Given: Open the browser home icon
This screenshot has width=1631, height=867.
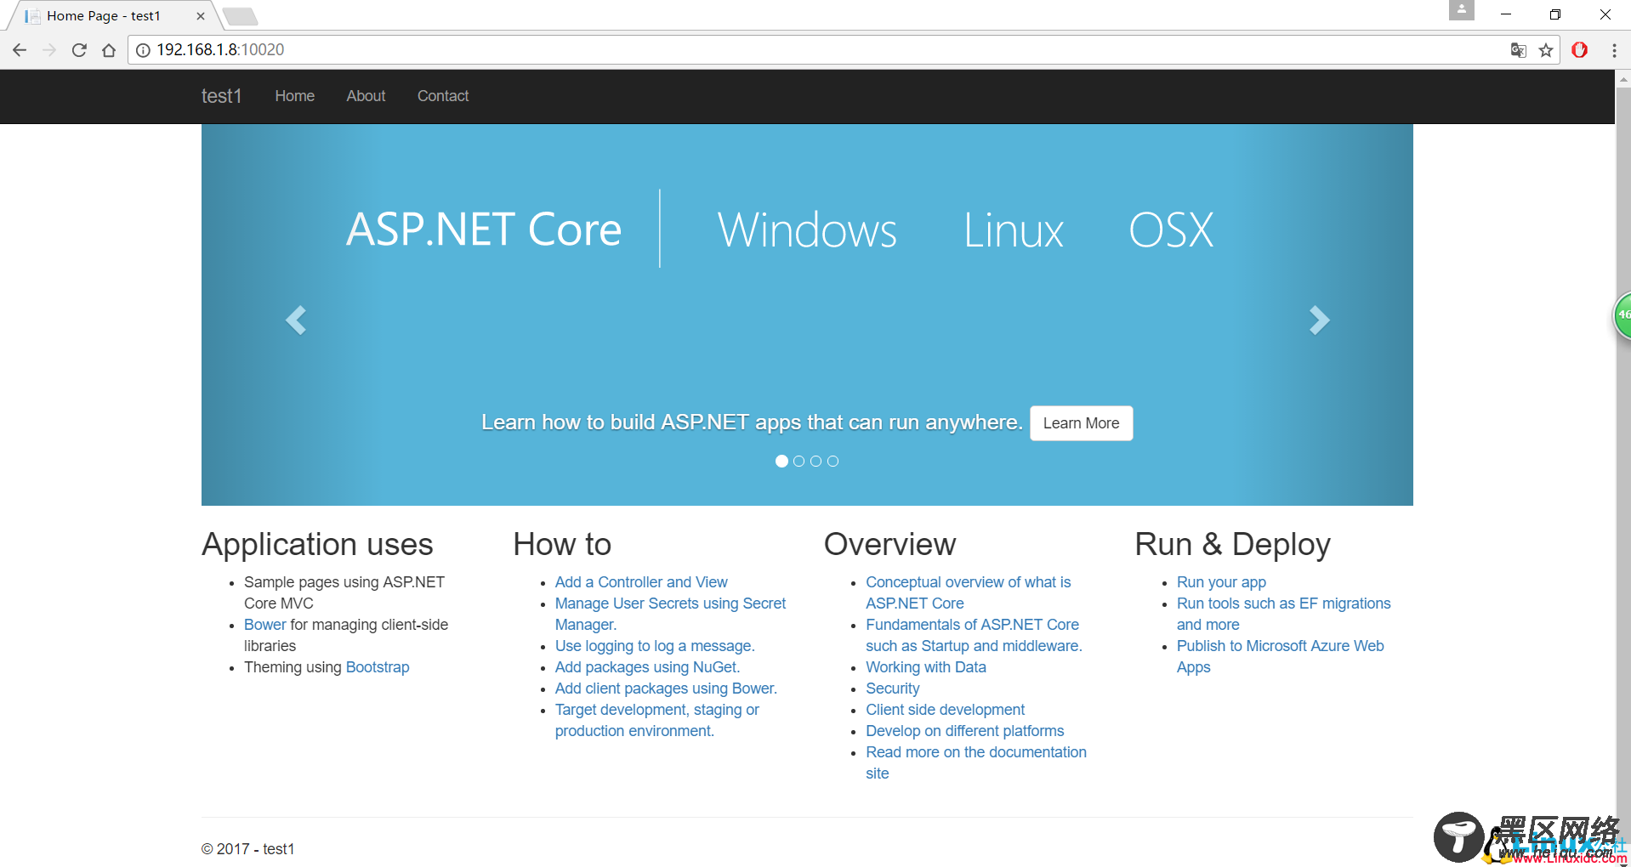Looking at the screenshot, I should point(109,50).
